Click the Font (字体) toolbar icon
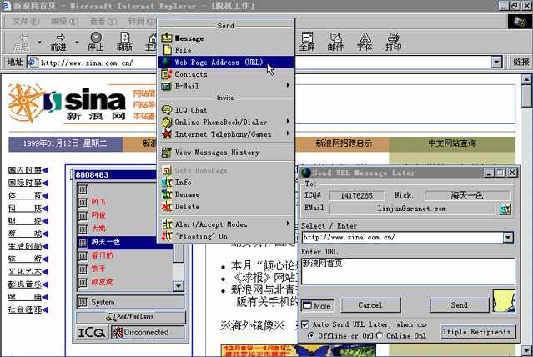 click(x=365, y=42)
